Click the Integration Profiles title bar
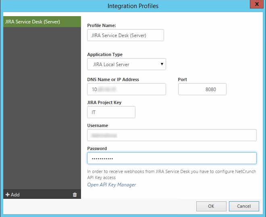 [x=133, y=6]
